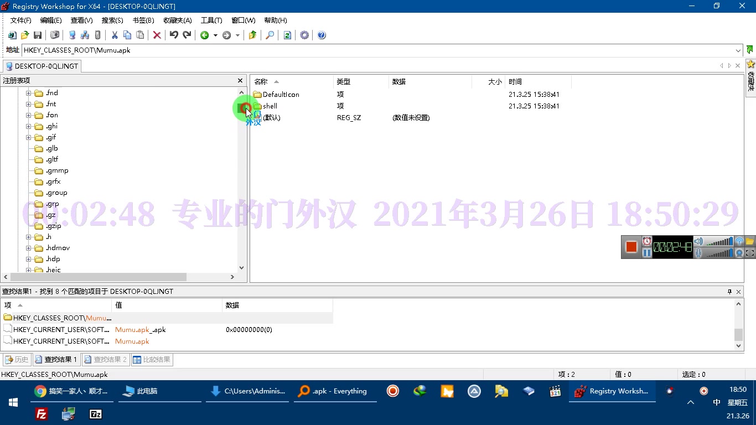Click the Save toolbar icon
756x425 pixels.
[38, 35]
